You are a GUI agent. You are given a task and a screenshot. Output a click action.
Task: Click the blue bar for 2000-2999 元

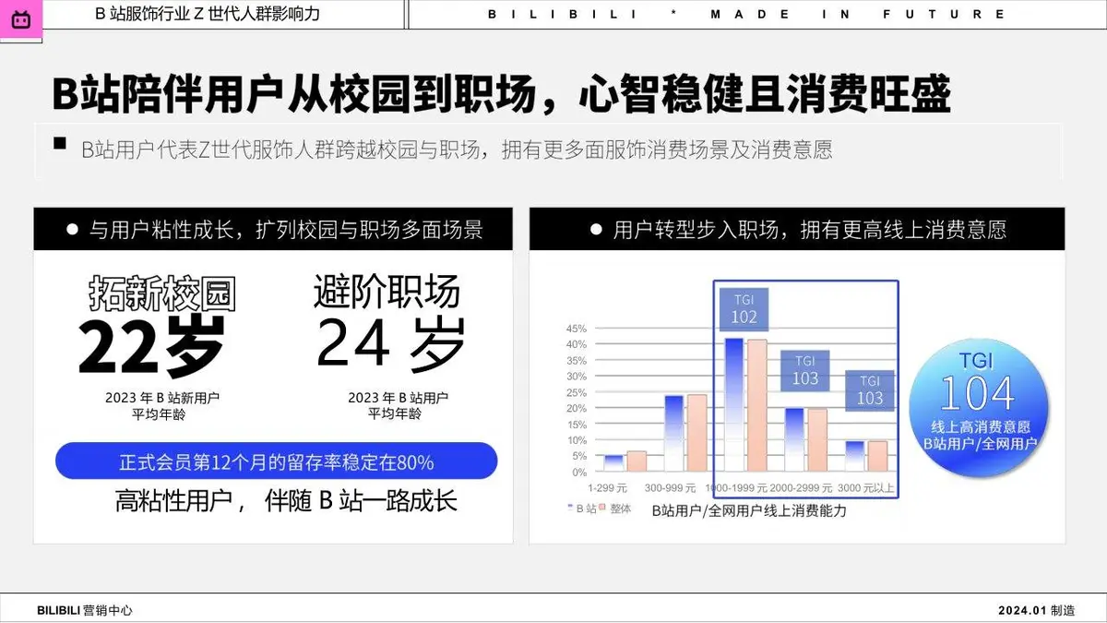point(795,440)
